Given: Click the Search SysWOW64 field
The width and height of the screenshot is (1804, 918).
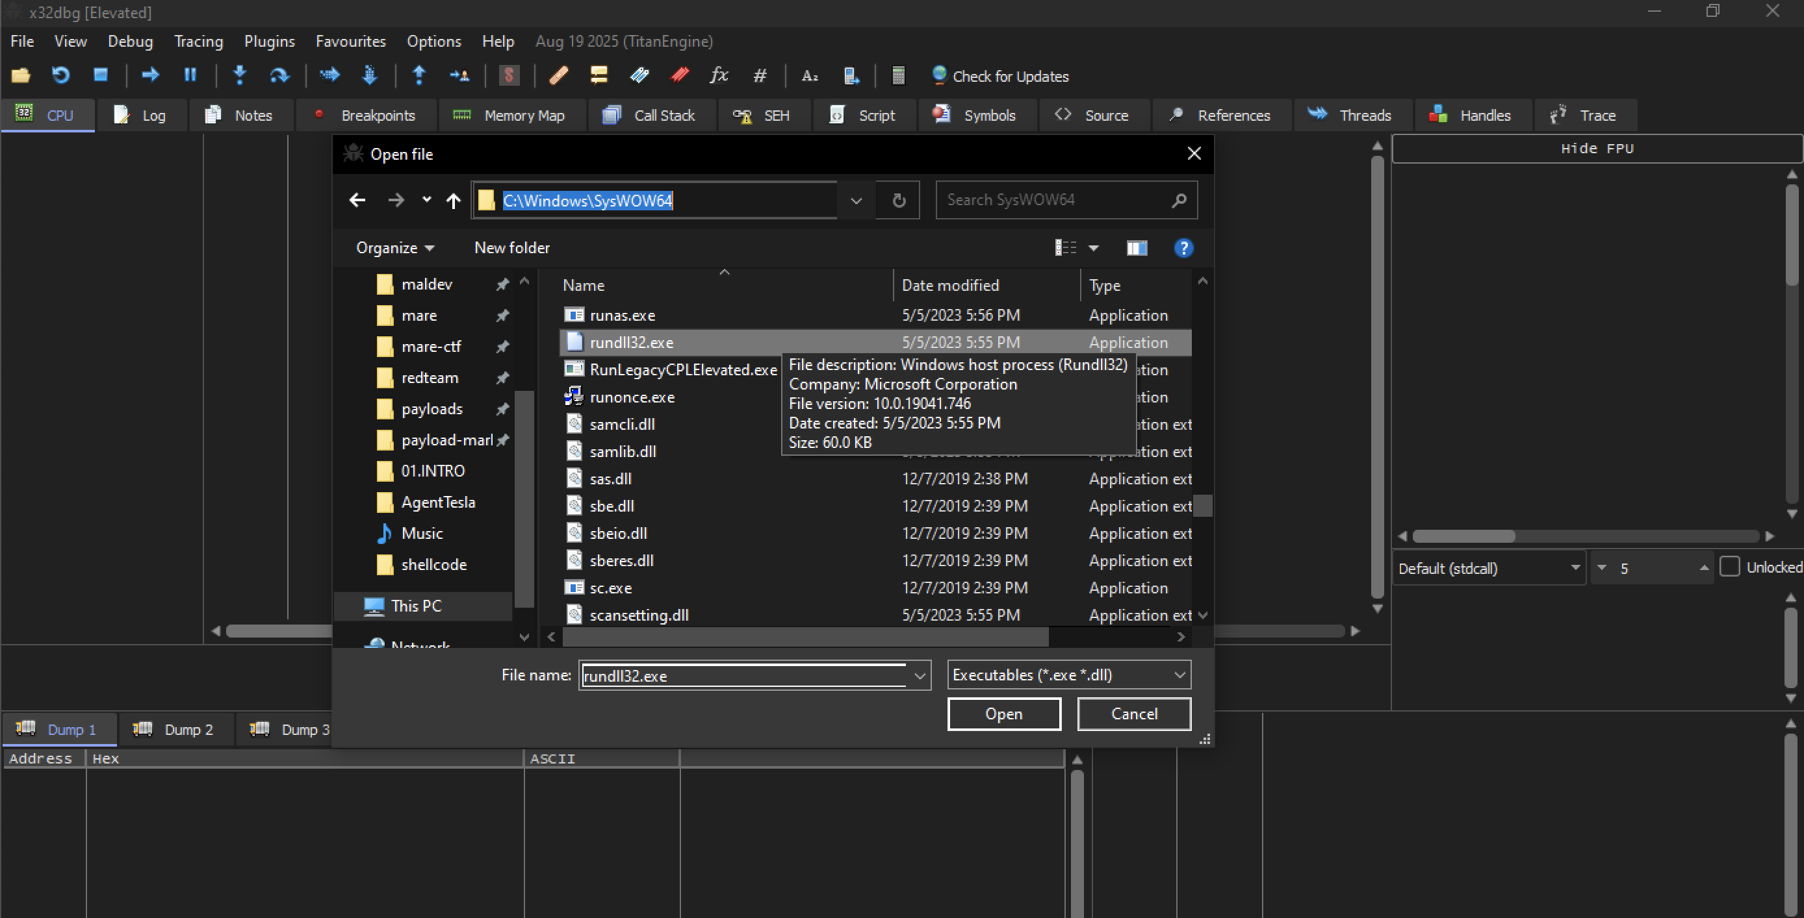Looking at the screenshot, I should [1066, 200].
